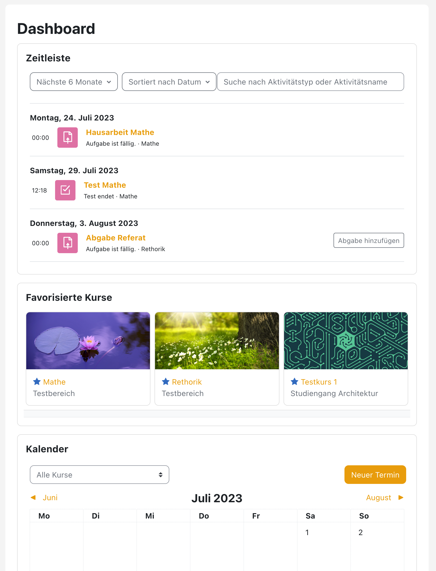Screen dimensions: 436x571
Task: Open the Nächste 6 Monate dropdown
Action: point(73,82)
